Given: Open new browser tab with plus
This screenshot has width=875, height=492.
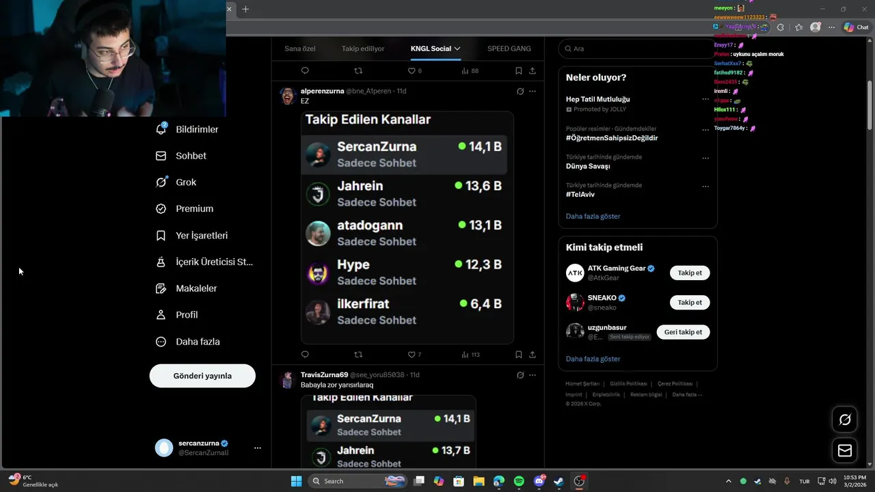Looking at the screenshot, I should pyautogui.click(x=245, y=9).
